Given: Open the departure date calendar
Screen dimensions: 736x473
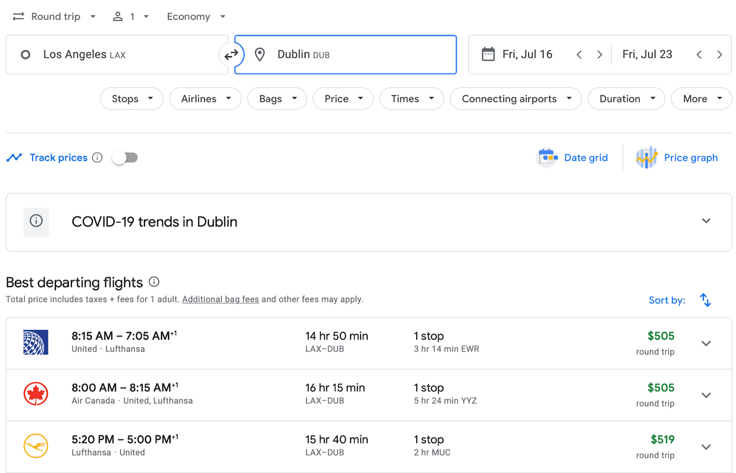Looking at the screenshot, I should 517,55.
